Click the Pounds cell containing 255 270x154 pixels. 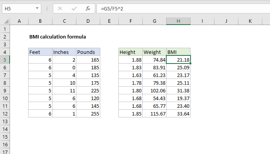coord(88,114)
